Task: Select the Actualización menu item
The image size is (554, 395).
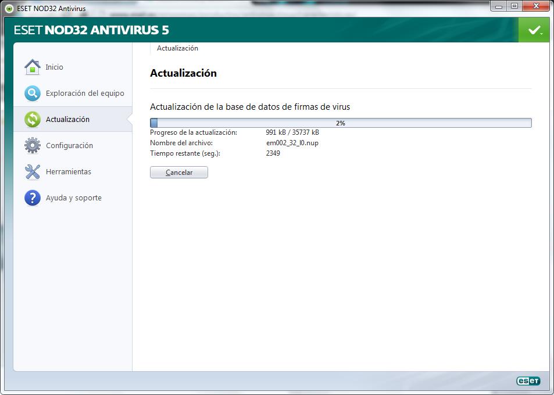Action: point(73,119)
